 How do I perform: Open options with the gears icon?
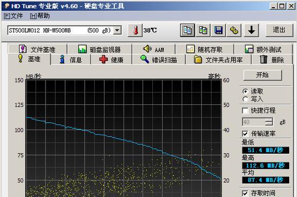(x=234, y=30)
